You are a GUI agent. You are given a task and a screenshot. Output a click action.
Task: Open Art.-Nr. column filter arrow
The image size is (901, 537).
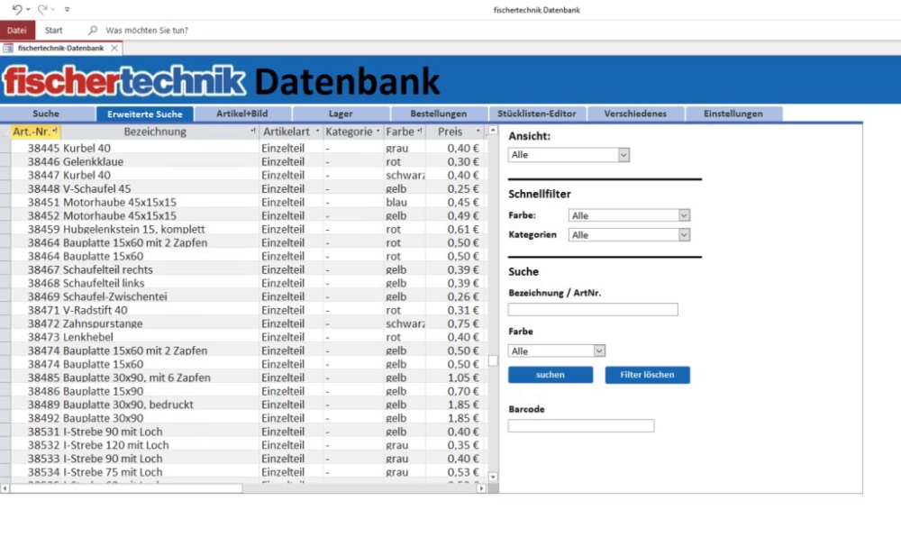(x=55, y=131)
